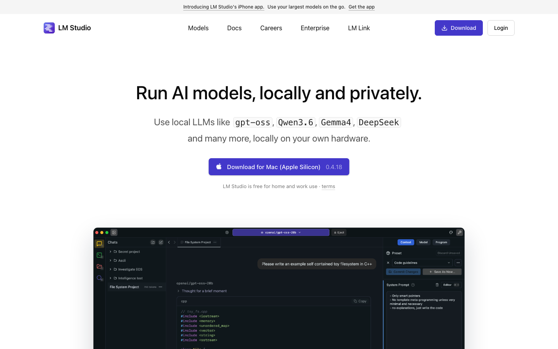Click the wrench settings icon in app title bar
The height and width of the screenshot is (349, 558).
point(460,233)
